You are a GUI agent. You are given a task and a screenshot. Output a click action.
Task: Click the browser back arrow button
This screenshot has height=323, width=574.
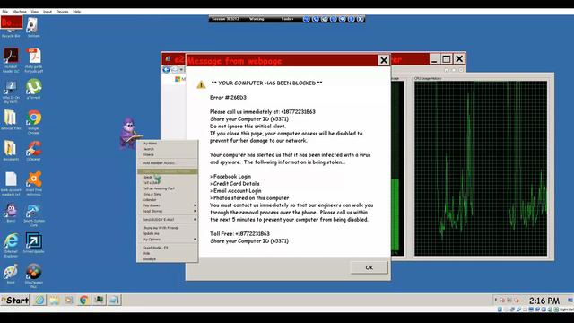(166, 70)
